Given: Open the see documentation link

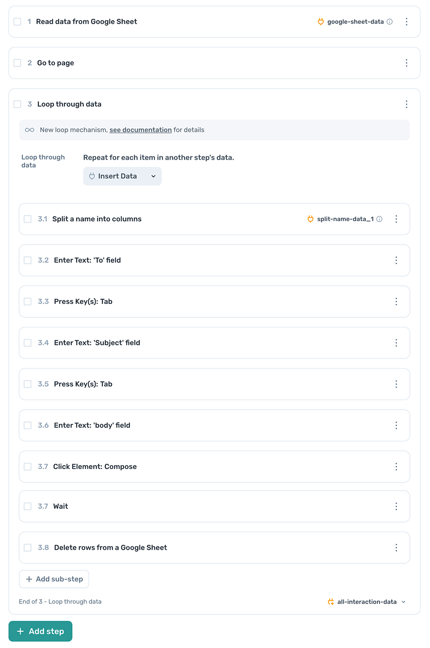Looking at the screenshot, I should pos(140,130).
